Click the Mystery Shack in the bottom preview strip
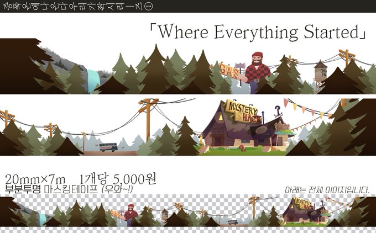376x233 pixels. tap(305, 211)
